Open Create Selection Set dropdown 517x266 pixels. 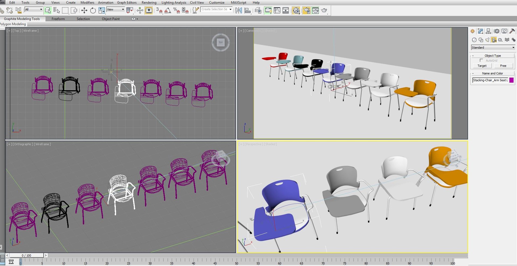tap(216, 9)
